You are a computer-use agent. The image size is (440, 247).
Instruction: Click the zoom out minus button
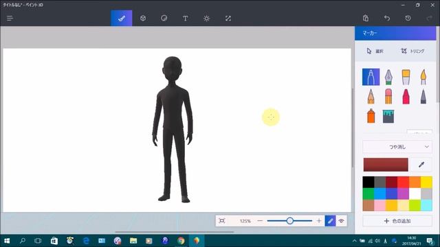(x=260, y=221)
